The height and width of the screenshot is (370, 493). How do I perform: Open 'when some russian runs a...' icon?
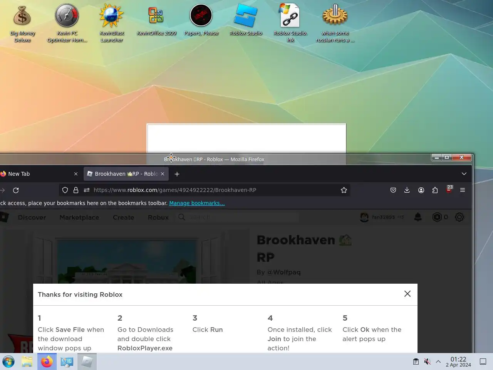pos(335,23)
